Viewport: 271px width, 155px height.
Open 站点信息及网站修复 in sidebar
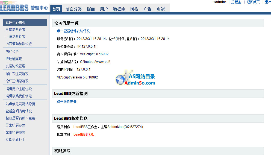tap(20, 104)
